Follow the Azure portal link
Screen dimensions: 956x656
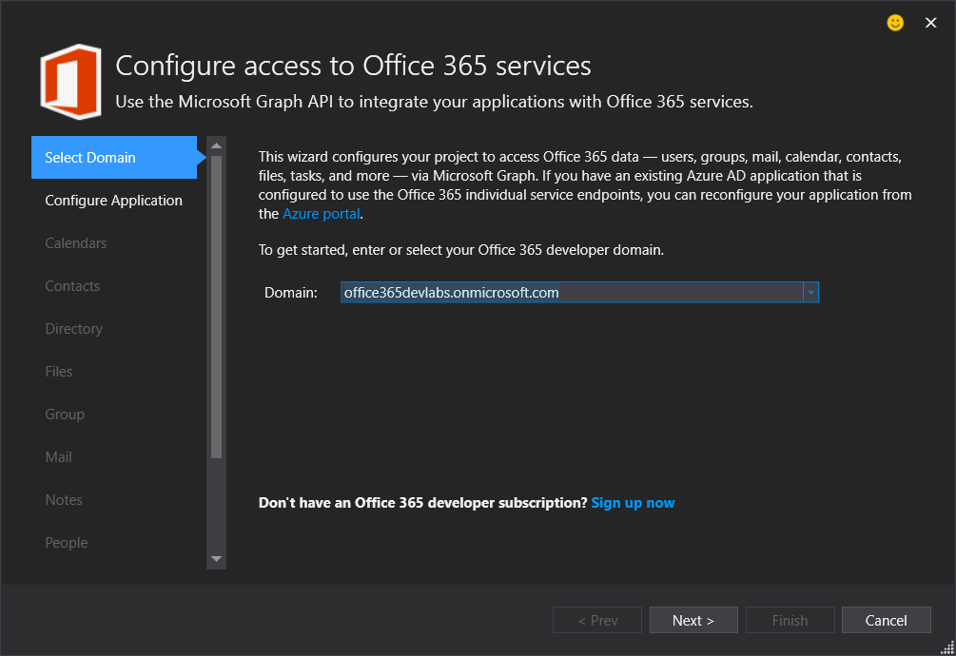(322, 214)
